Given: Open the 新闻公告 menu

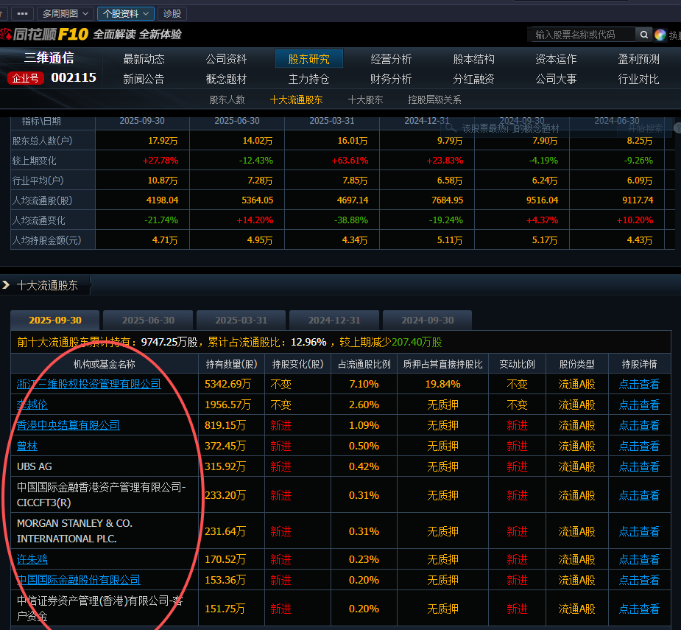Looking at the screenshot, I should coord(144,79).
